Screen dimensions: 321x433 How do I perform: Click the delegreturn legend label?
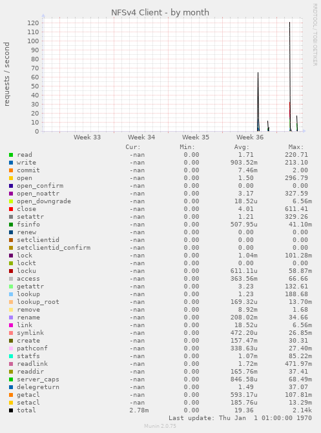tap(38, 387)
